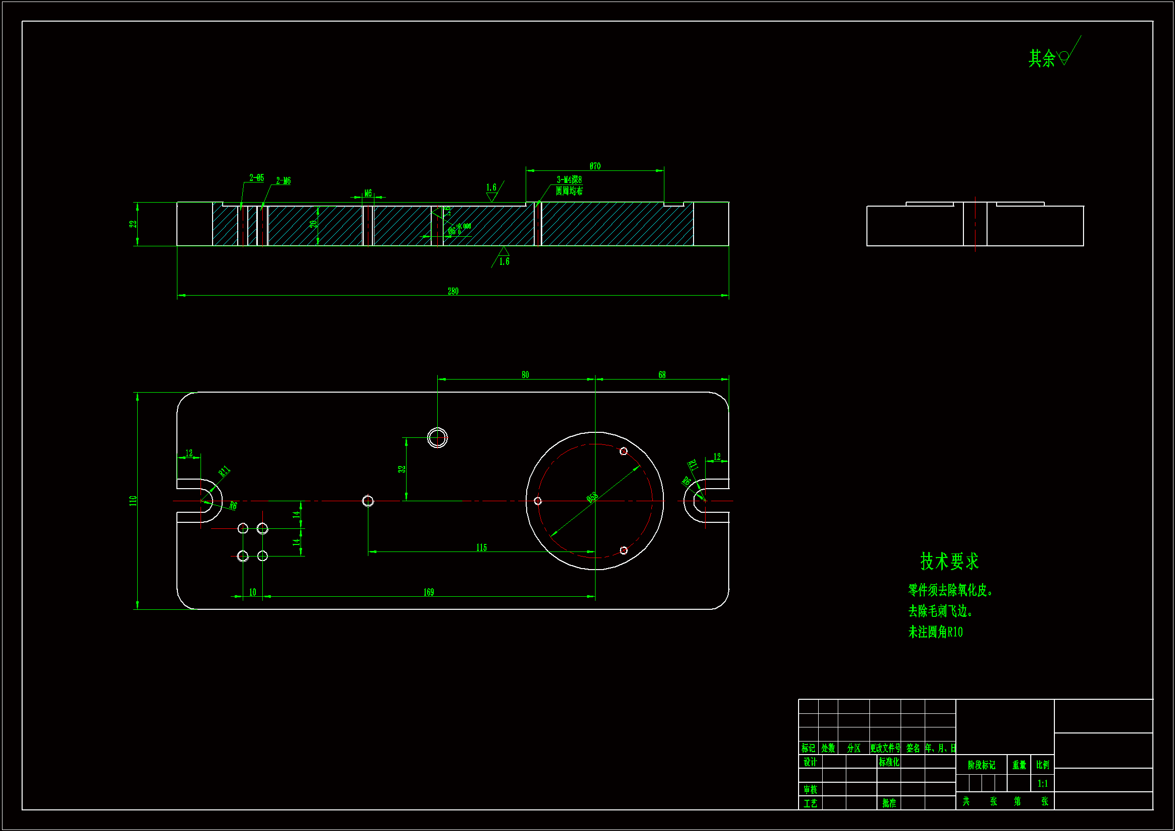
Task: Select the 1:1 scale cell
Action: [x=1042, y=783]
